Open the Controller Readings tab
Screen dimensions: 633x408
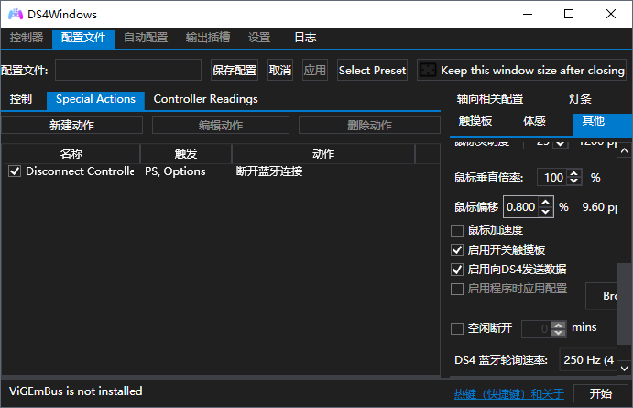point(206,99)
